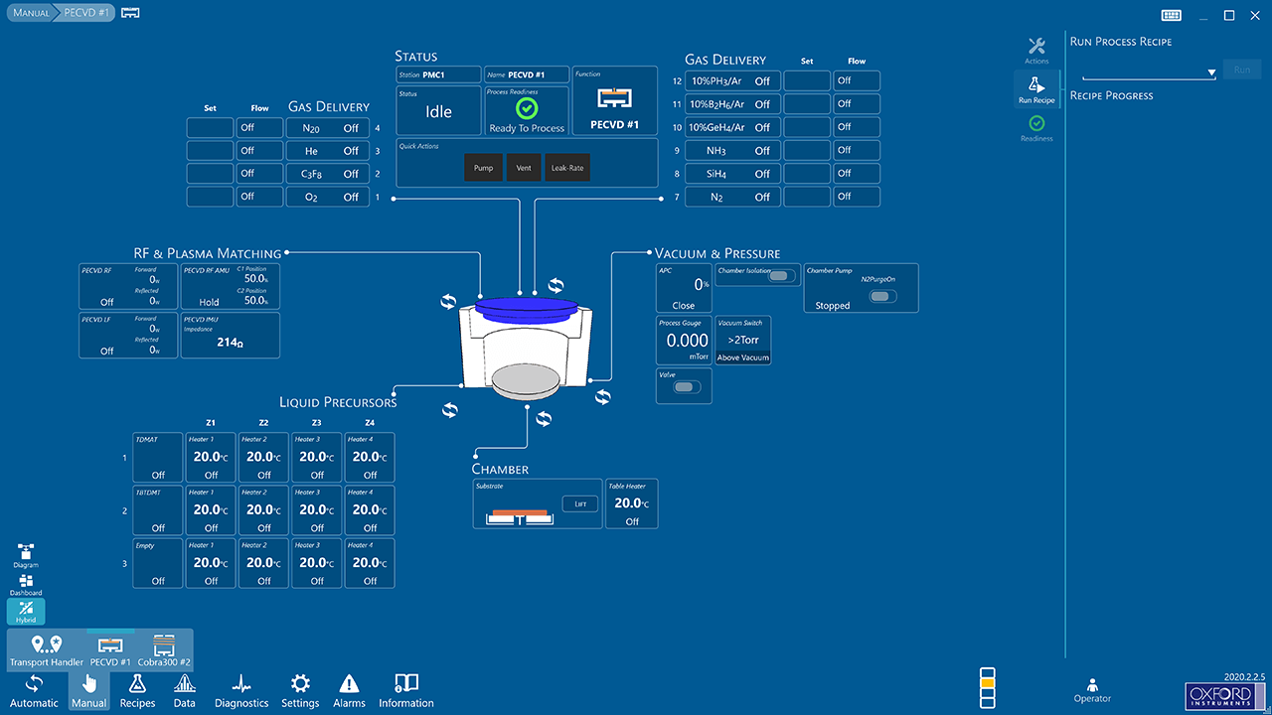Click the TDMAT precursor tile
Screen dimensions: 1272x715
coord(157,457)
